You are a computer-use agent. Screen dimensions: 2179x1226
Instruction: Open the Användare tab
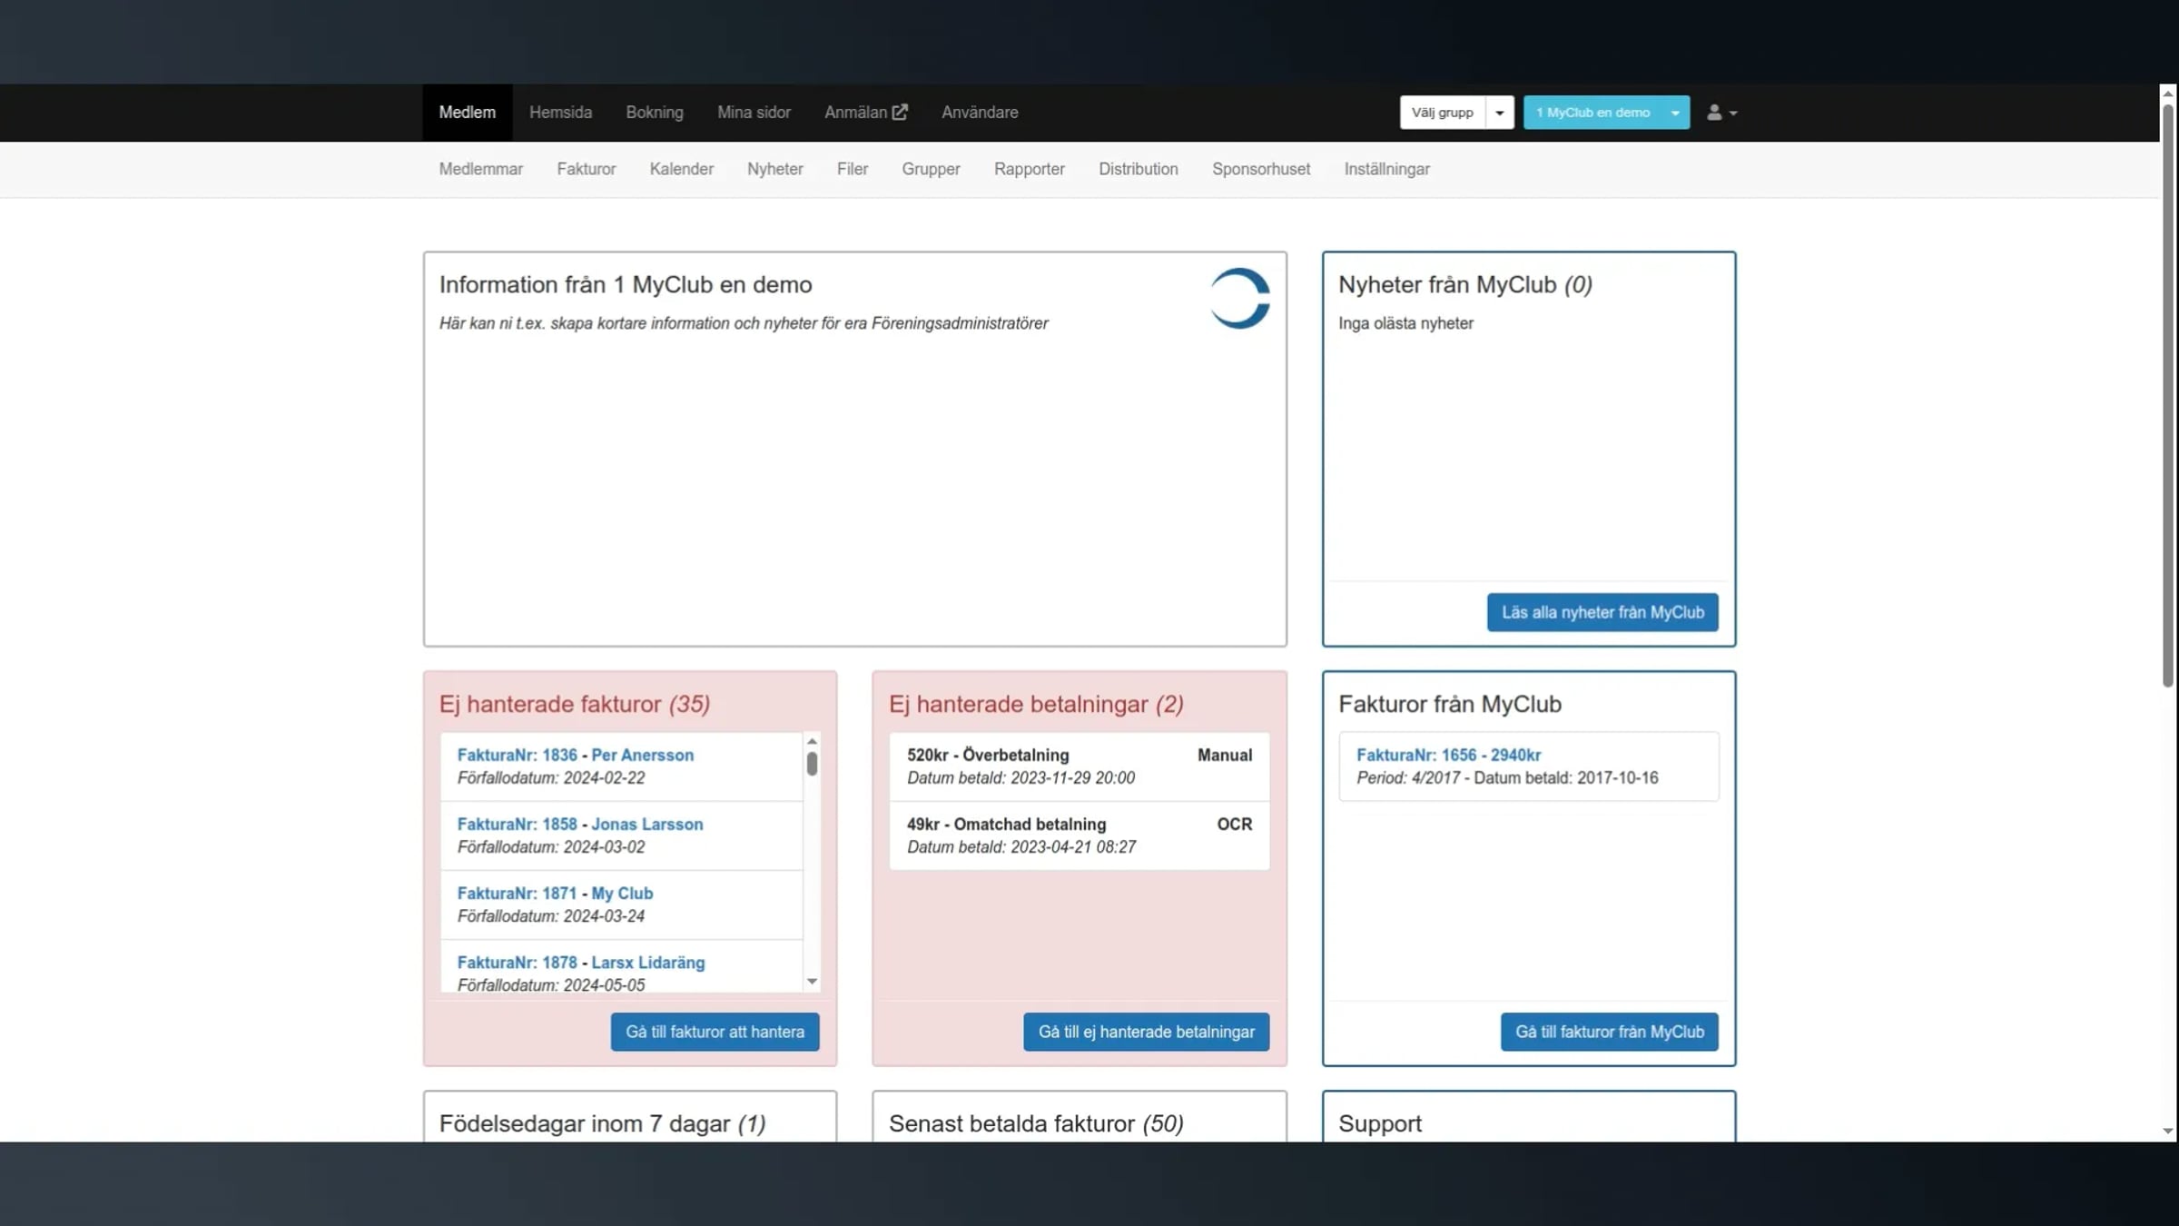click(x=980, y=113)
